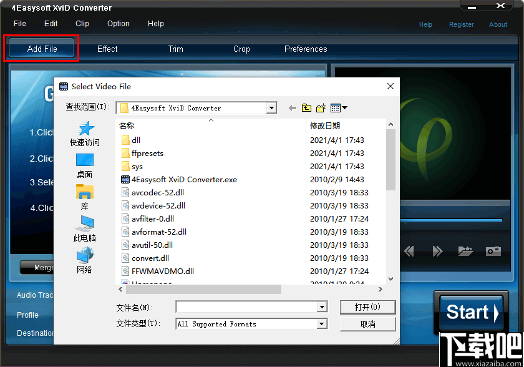This screenshot has width=524, height=367.
Task: Click the back arrow in the file dialog
Action: (292, 107)
